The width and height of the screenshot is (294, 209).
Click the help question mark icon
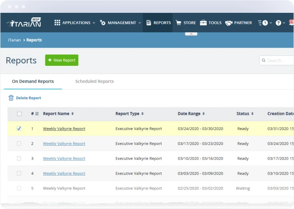pyautogui.click(x=278, y=23)
